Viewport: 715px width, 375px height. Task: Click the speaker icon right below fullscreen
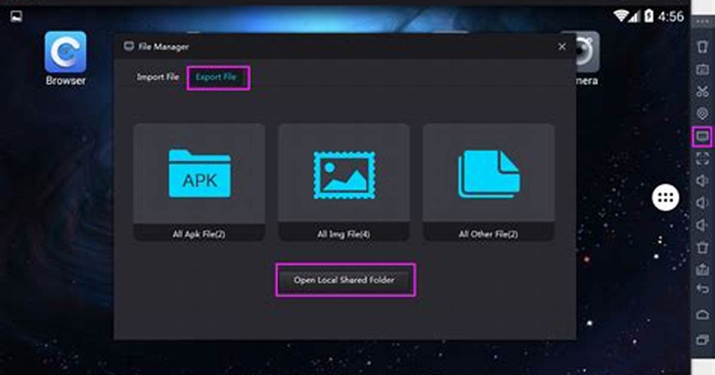coord(702,180)
